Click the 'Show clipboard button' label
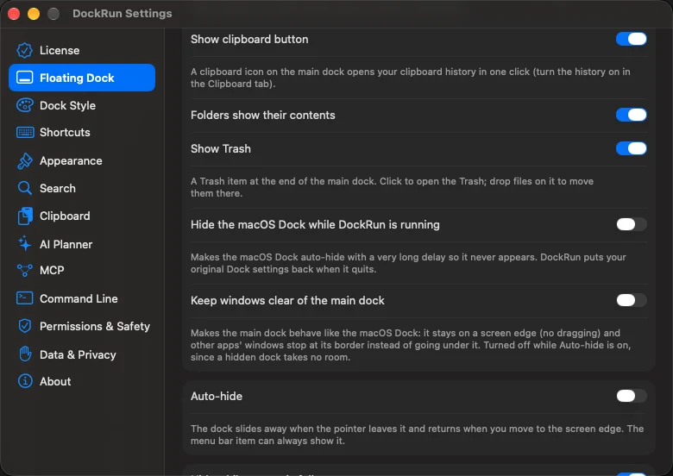Viewport: 673px width, 476px height. (x=249, y=39)
